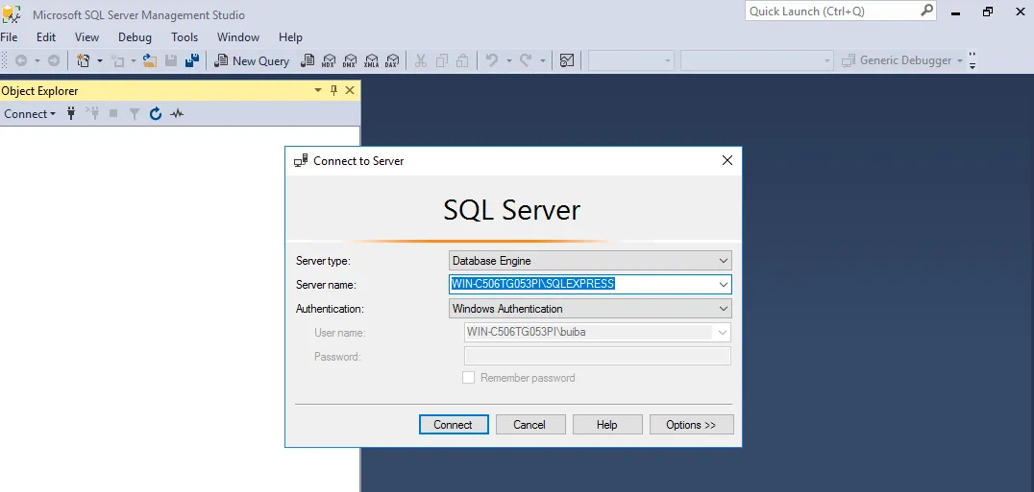Minimize the SSMS window
Viewport: 1034px width, 492px height.
tap(955, 12)
